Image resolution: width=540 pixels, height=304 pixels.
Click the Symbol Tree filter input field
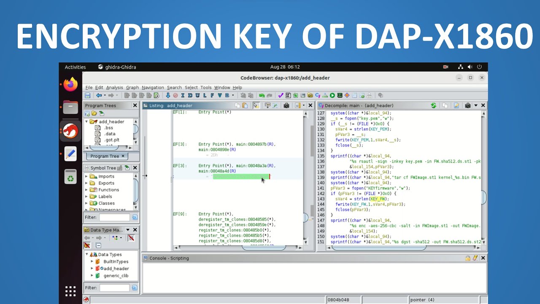click(114, 217)
